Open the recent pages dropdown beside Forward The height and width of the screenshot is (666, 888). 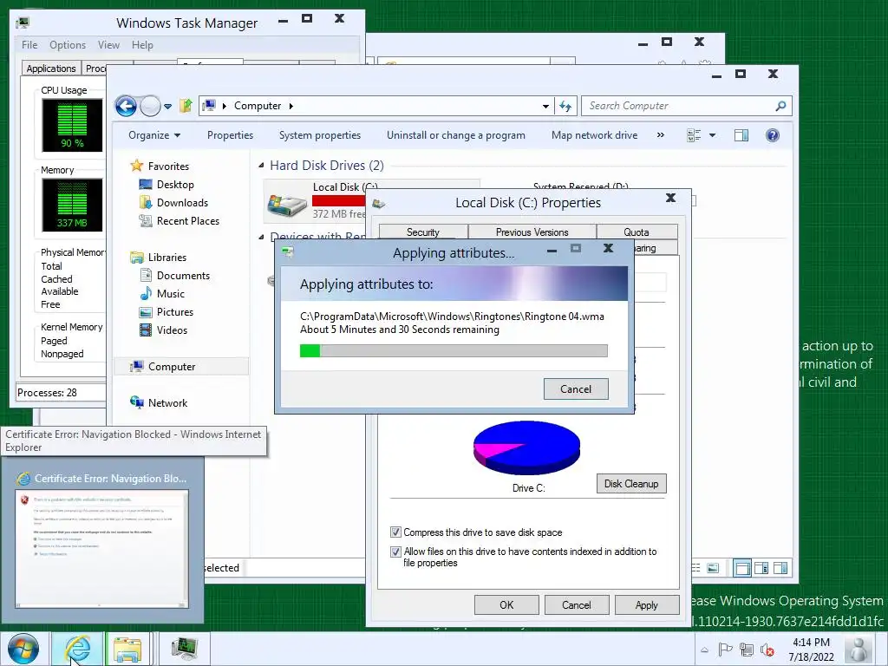click(167, 107)
